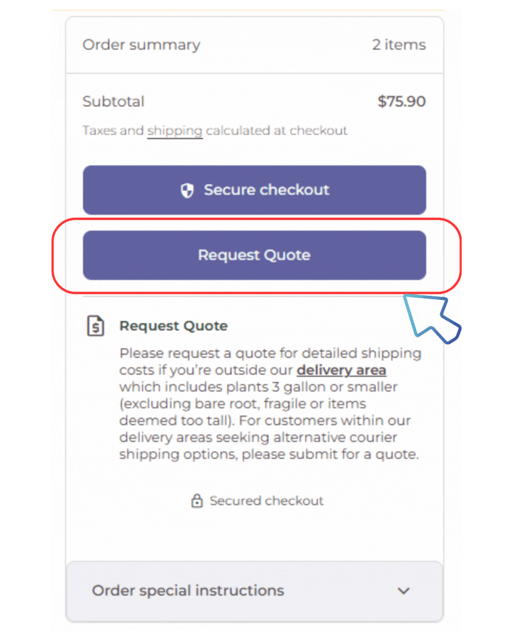Image resolution: width=513 pixels, height=641 pixels.
Task: Select the Subtotal label
Action: click(x=113, y=101)
